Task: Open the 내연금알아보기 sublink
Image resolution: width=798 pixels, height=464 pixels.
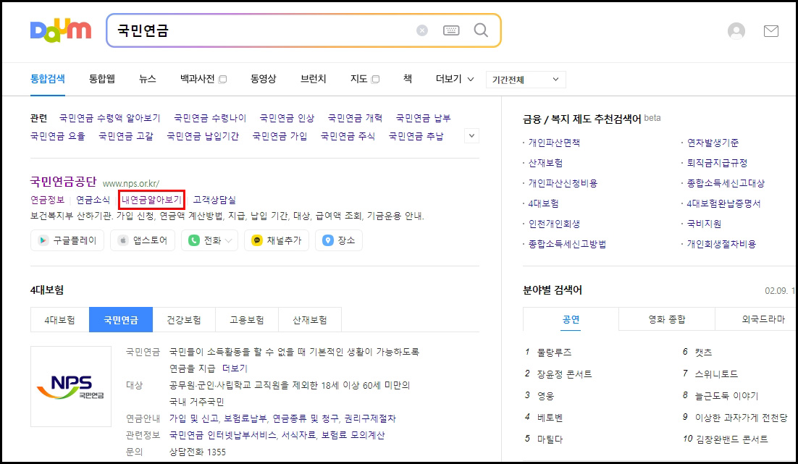Action: [x=151, y=200]
